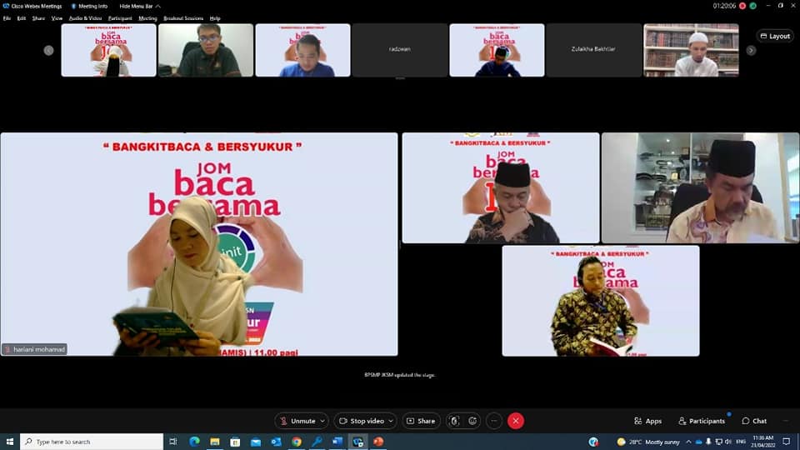800x450 pixels.
Task: Select the man in floral shirt reading
Action: point(601,301)
